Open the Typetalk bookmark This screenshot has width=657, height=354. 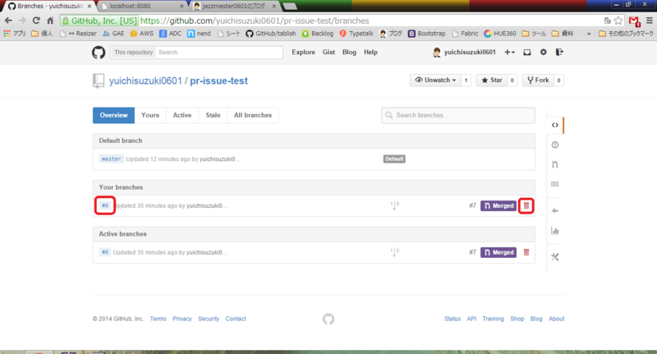pos(356,34)
